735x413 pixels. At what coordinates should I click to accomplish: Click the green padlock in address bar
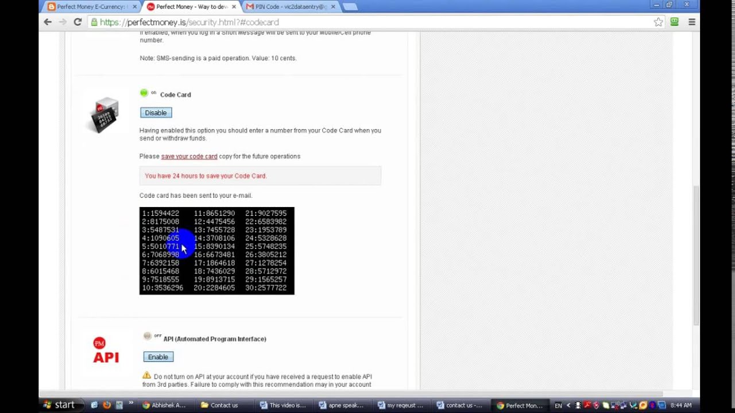[x=94, y=22]
